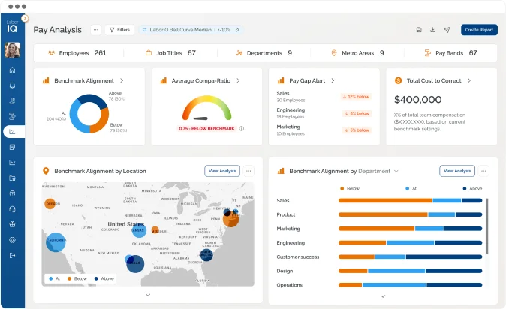Expand Benchmark Alignment card chevron

pyautogui.click(x=122, y=80)
